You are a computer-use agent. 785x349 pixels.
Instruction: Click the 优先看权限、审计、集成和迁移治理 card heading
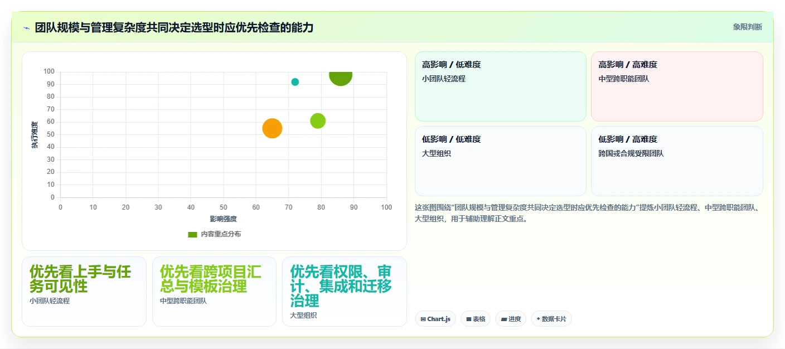341,286
